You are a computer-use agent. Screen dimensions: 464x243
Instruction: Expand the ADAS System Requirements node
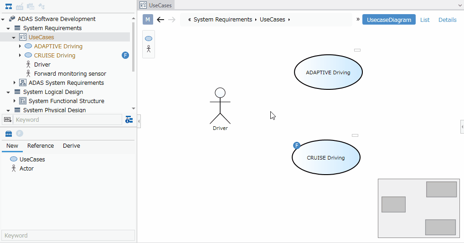click(15, 83)
